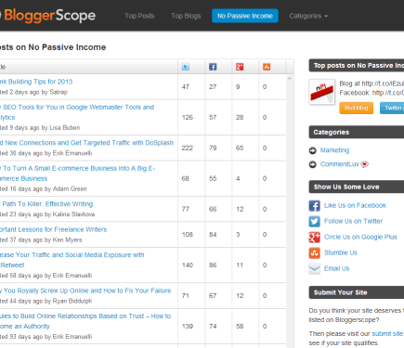
Task: Select the No Passive Income tab
Action: pyautogui.click(x=245, y=16)
